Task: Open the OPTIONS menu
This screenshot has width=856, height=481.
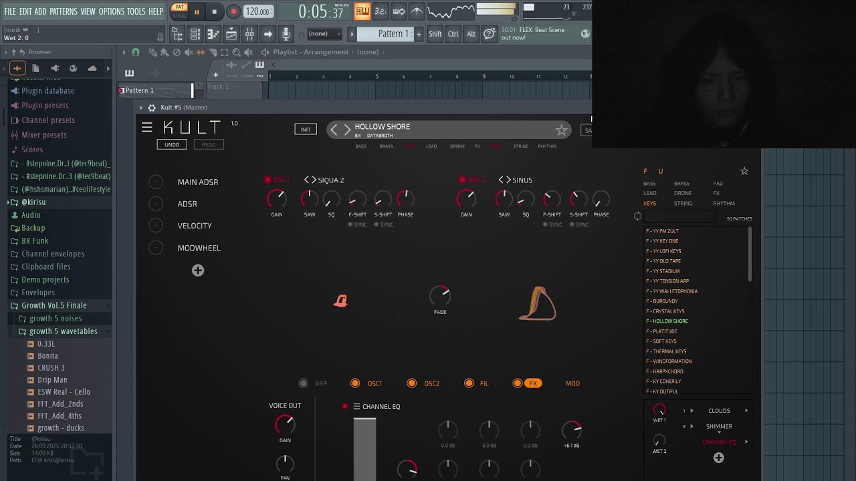Action: [x=112, y=11]
